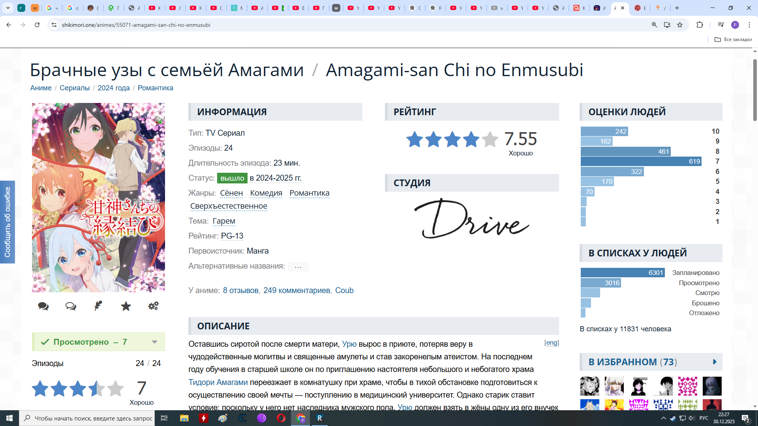758x426 pixels.
Task: Set user rating with fifth gray star
Action: pyautogui.click(x=115, y=389)
